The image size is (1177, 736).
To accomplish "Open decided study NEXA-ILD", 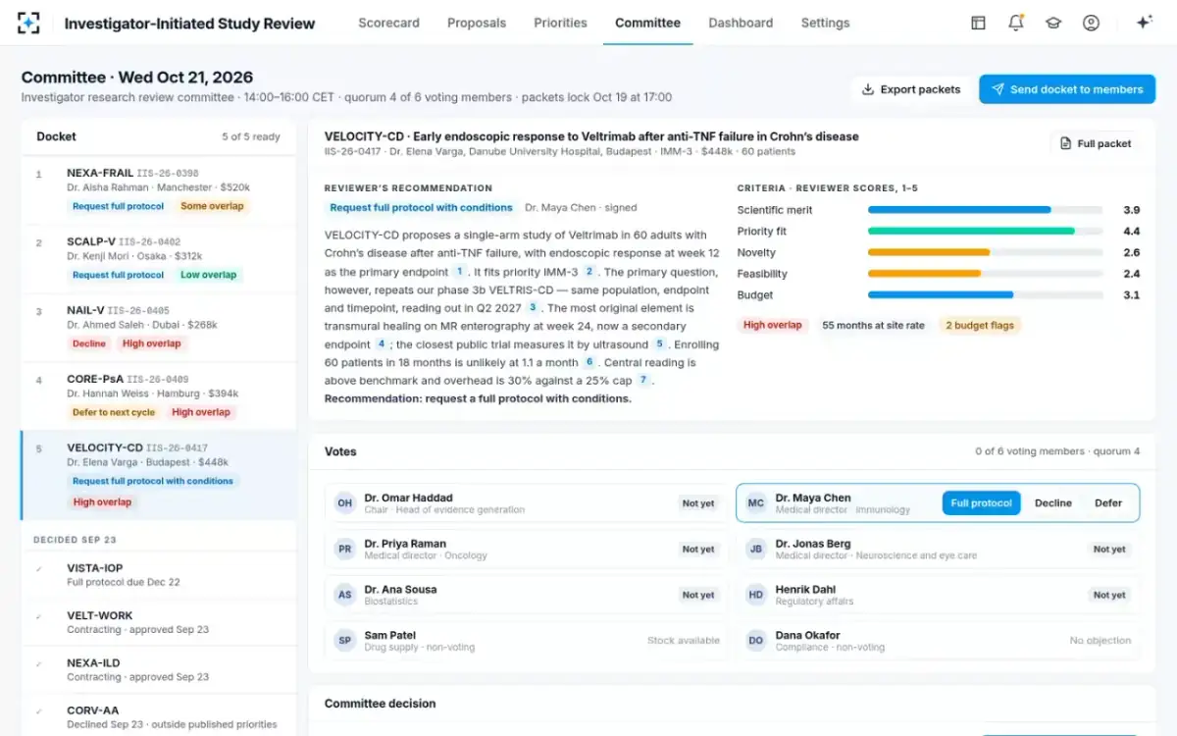I will (158, 670).
